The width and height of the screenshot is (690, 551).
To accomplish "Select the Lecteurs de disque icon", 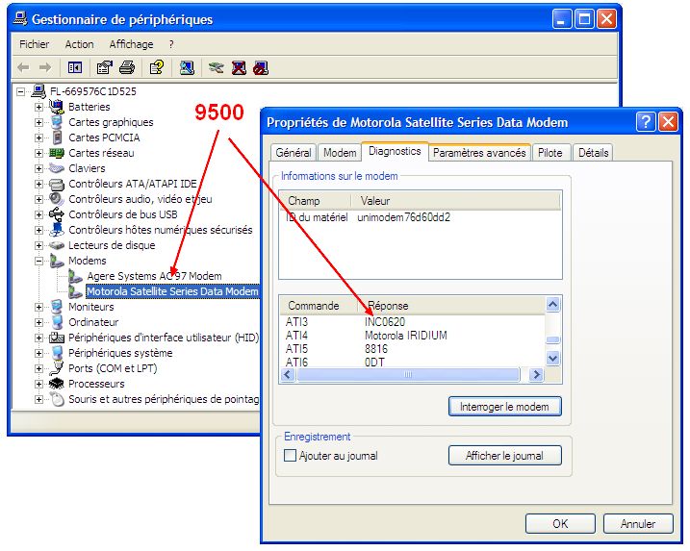I will [x=57, y=245].
